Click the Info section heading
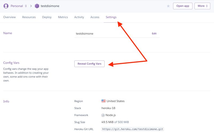The width and height of the screenshot is (214, 136). tap(6, 101)
